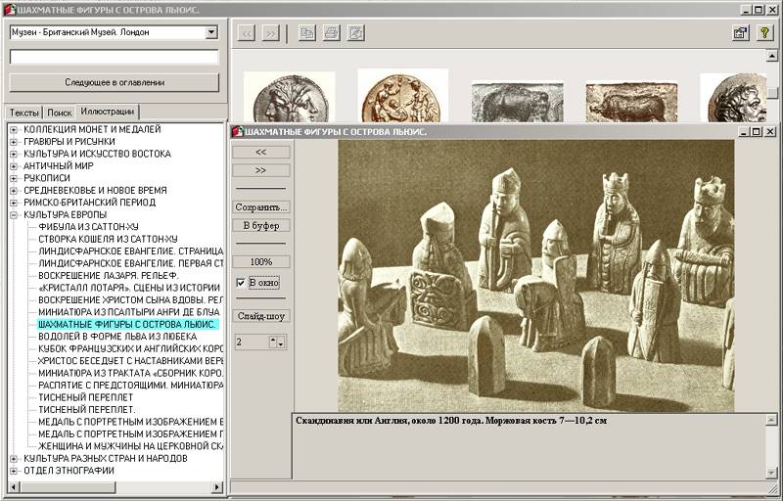783x501 pixels.
Task: Expand the ОТДЕЛ ЭТНОГРАФИИ node
Action: click(14, 471)
